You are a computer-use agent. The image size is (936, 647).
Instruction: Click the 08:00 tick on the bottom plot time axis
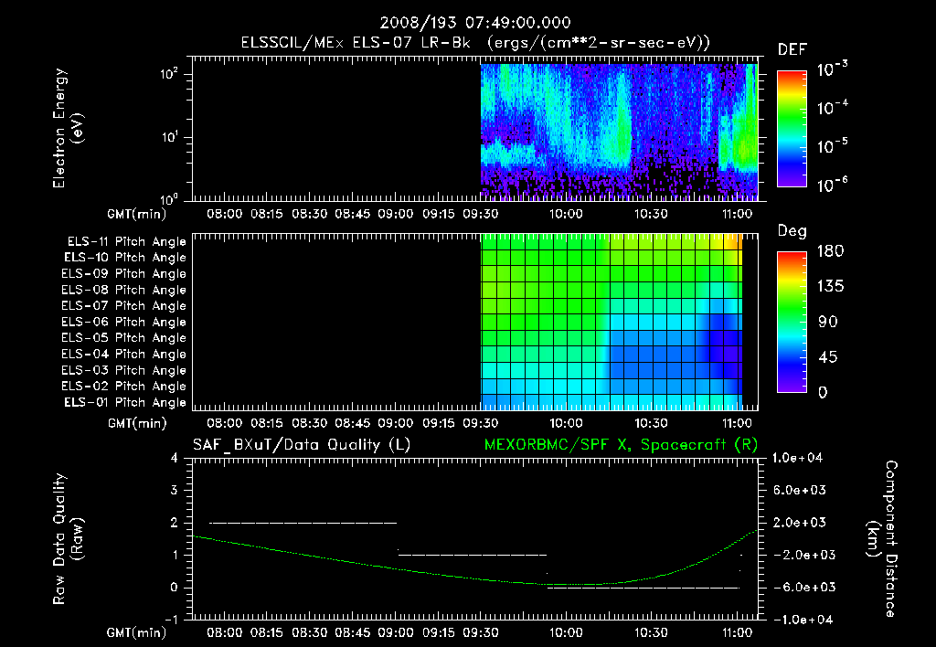[x=225, y=632]
